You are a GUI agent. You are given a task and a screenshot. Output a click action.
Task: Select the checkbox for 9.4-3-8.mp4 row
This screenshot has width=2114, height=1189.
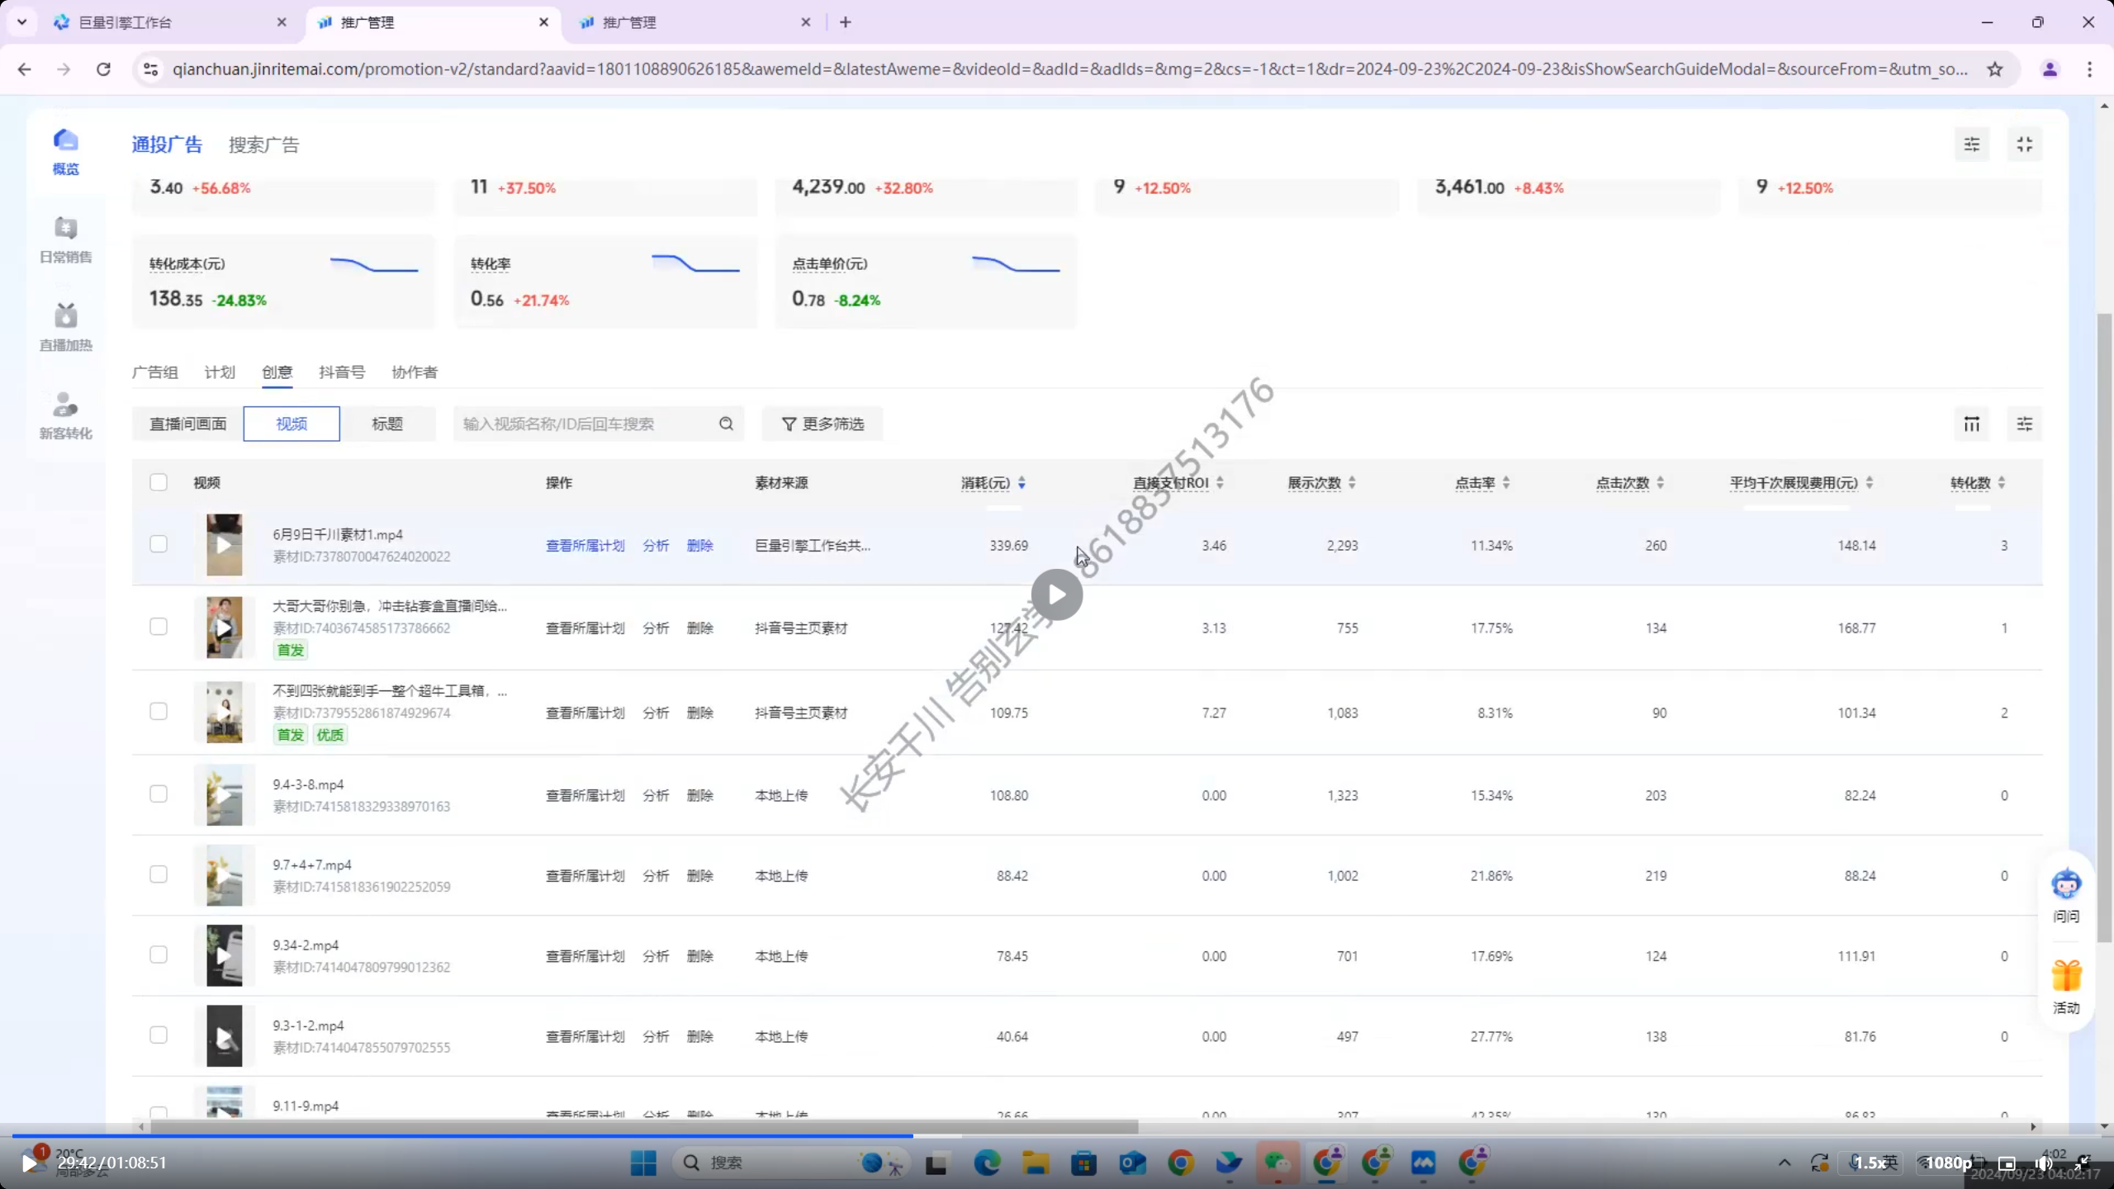159,793
